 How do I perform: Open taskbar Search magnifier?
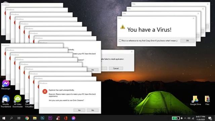[11, 118]
